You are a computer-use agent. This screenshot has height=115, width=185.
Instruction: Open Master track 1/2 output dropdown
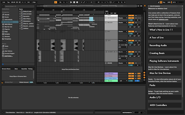click(123, 81)
